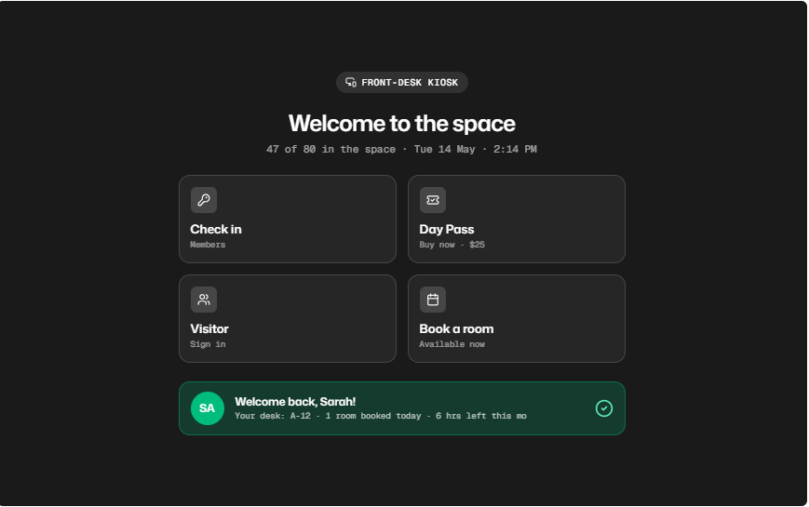Click the Welcome back, Sarah! banner text
809x507 pixels.
[x=295, y=402]
